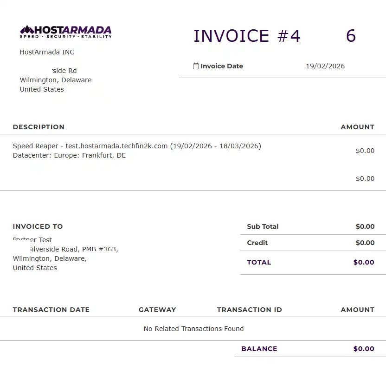Screen dimensions: 386x371
Task: Click the second $0.00 line amount
Action: 365,179
